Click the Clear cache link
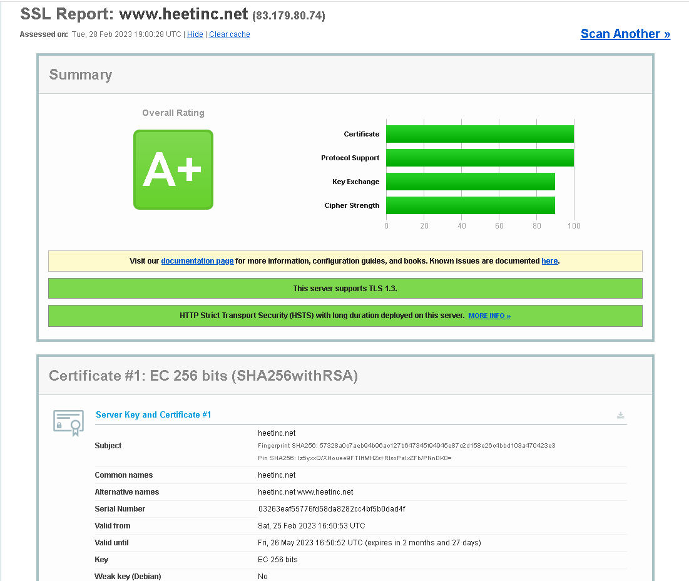Viewport: 689px width, 581px height. 230,34
